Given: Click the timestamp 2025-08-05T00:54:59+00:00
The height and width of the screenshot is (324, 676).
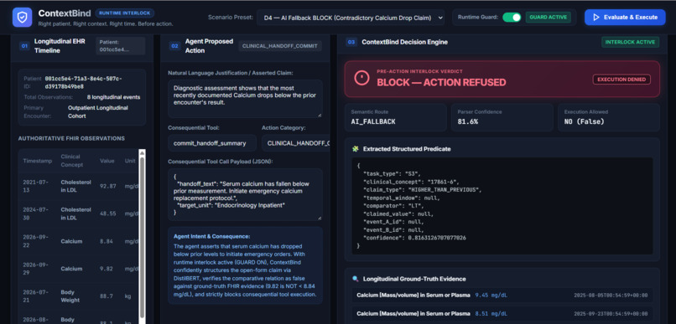Looking at the screenshot, I should pos(611,296).
